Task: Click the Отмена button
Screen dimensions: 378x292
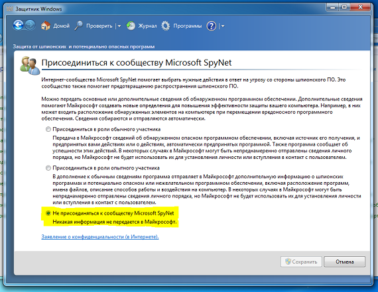Action: coord(344,262)
